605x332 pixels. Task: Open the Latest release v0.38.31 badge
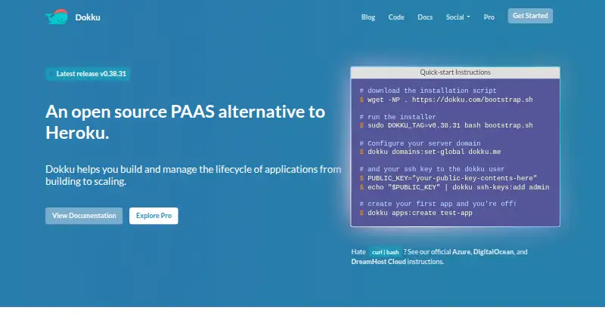pyautogui.click(x=88, y=74)
